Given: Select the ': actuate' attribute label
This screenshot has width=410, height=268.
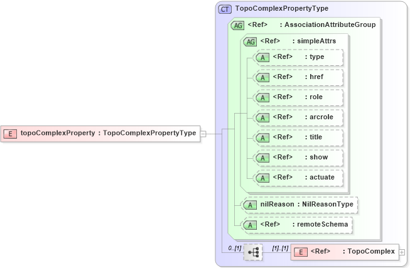Looking at the screenshot, I should [320, 177].
